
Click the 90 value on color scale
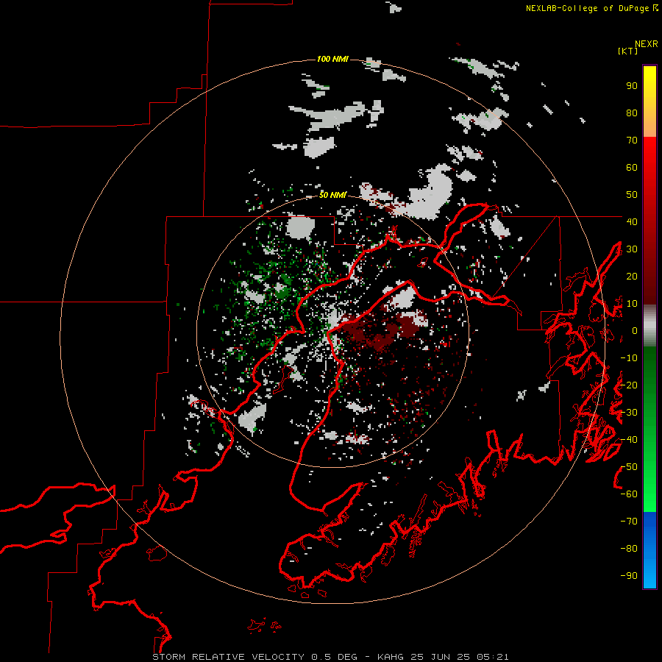pyautogui.click(x=632, y=86)
